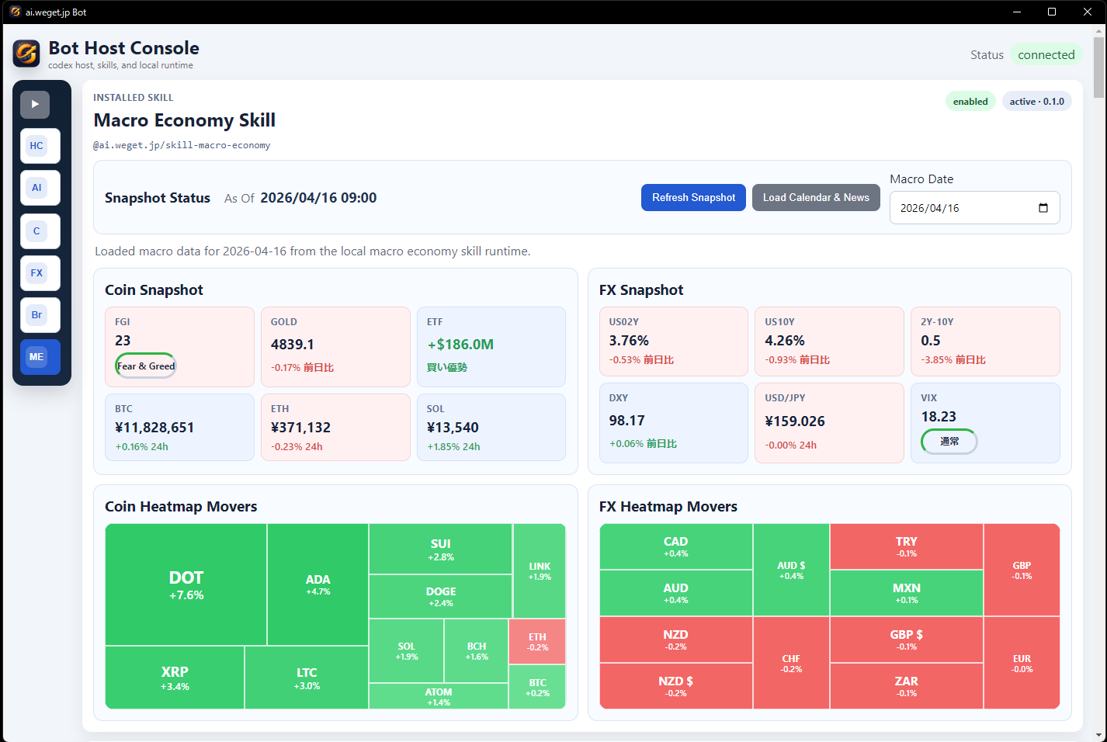The image size is (1107, 742).
Task: Select the US10Y 4.26% card
Action: coord(829,342)
